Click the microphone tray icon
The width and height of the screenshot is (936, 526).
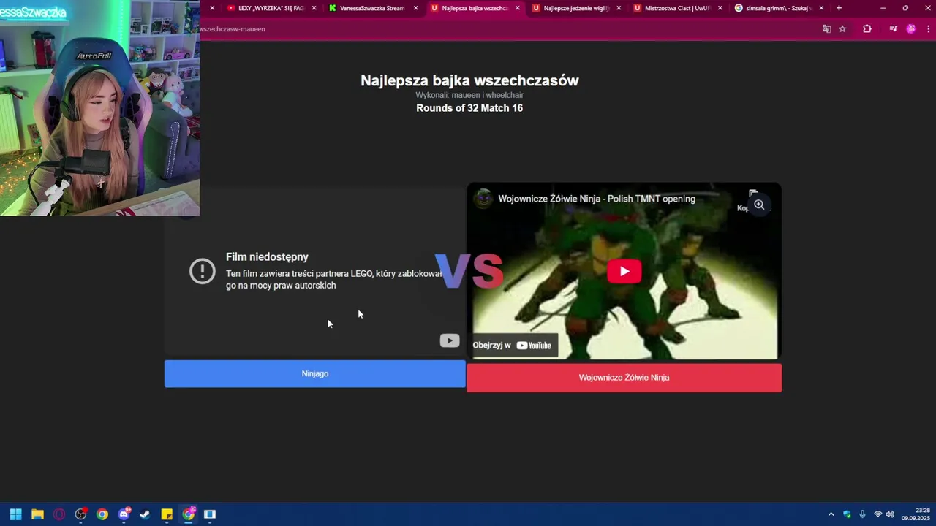pyautogui.click(x=862, y=514)
